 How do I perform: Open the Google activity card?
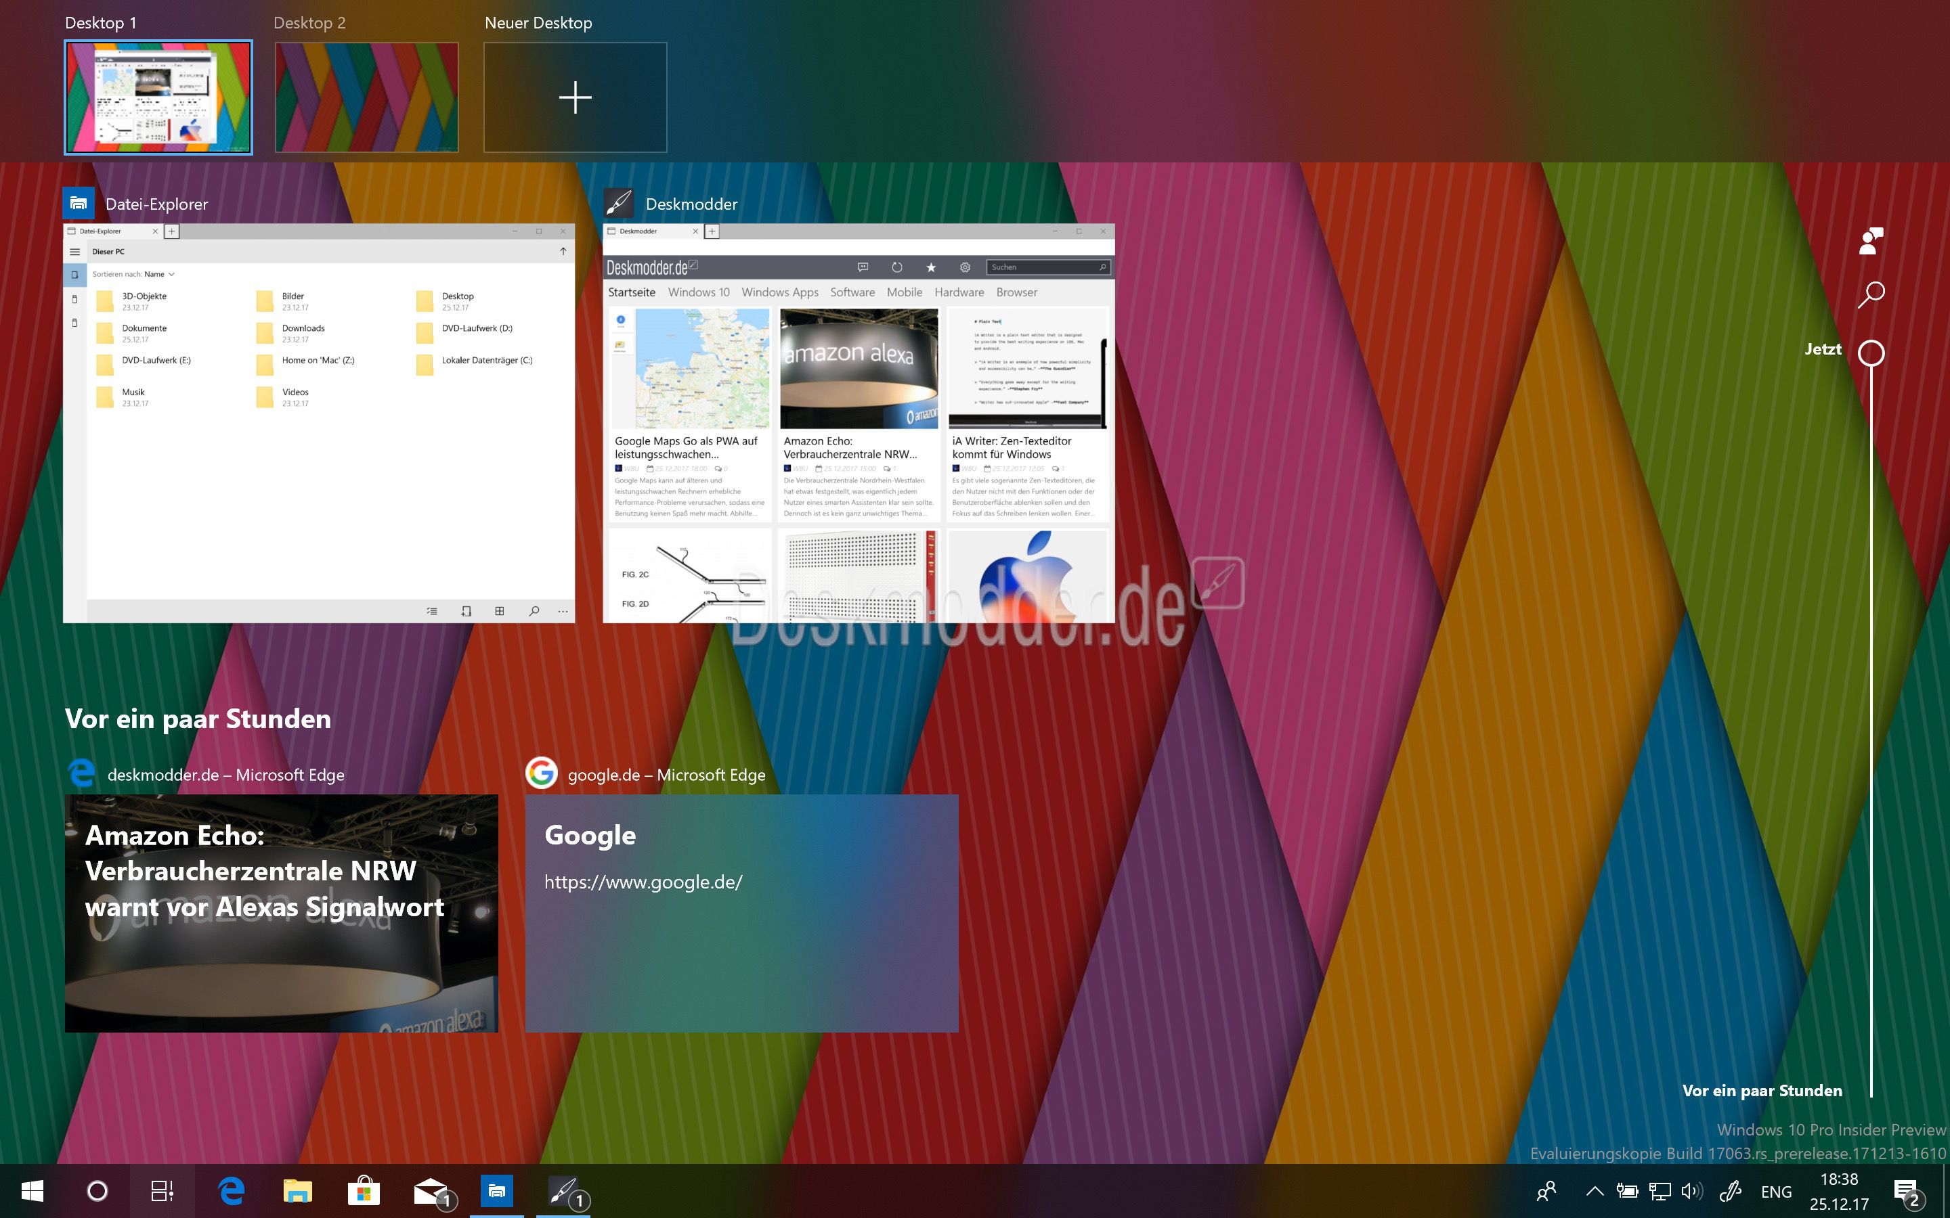tap(741, 913)
